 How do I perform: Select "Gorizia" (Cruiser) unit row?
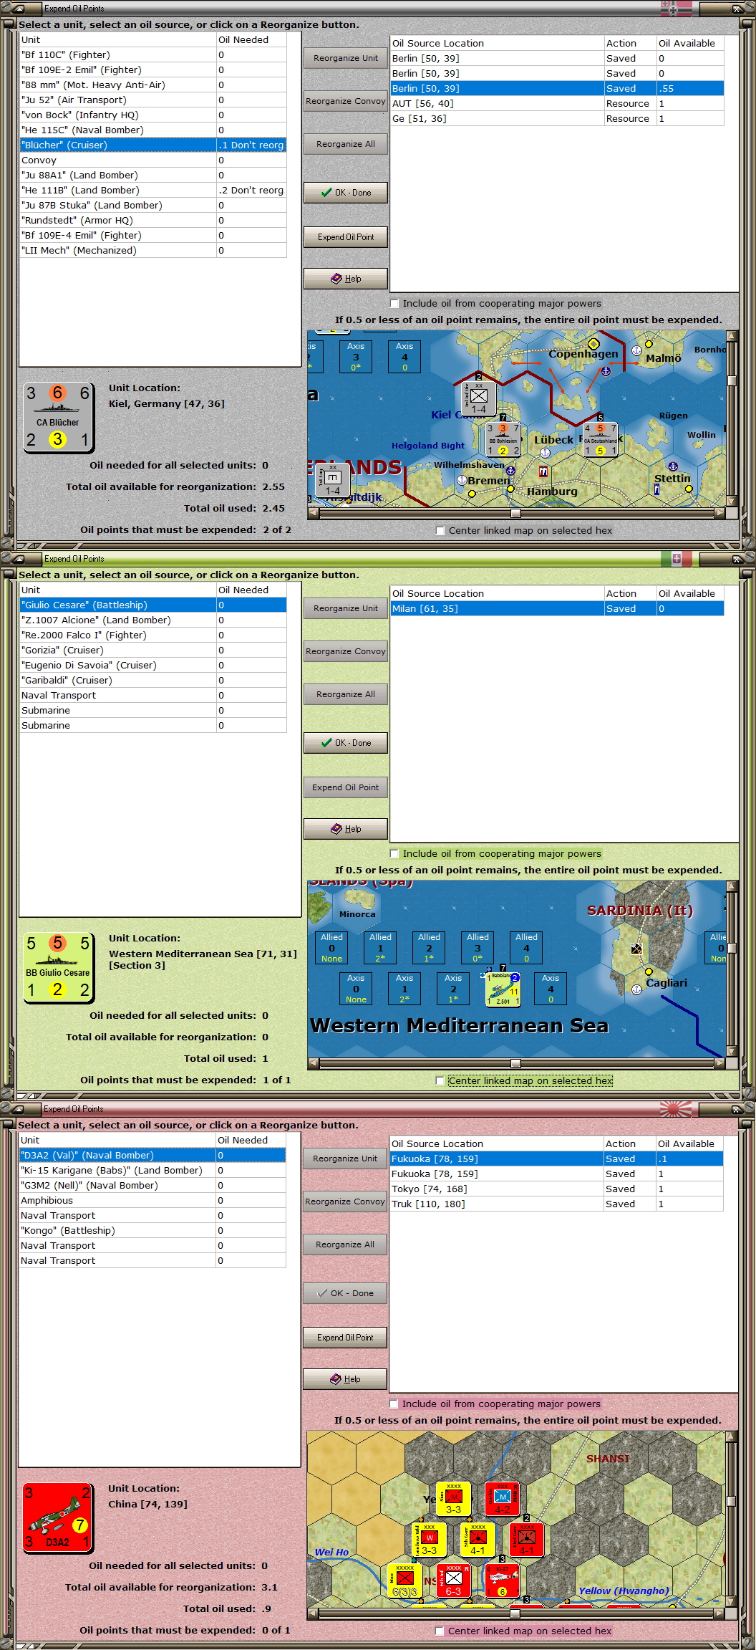pyautogui.click(x=153, y=650)
